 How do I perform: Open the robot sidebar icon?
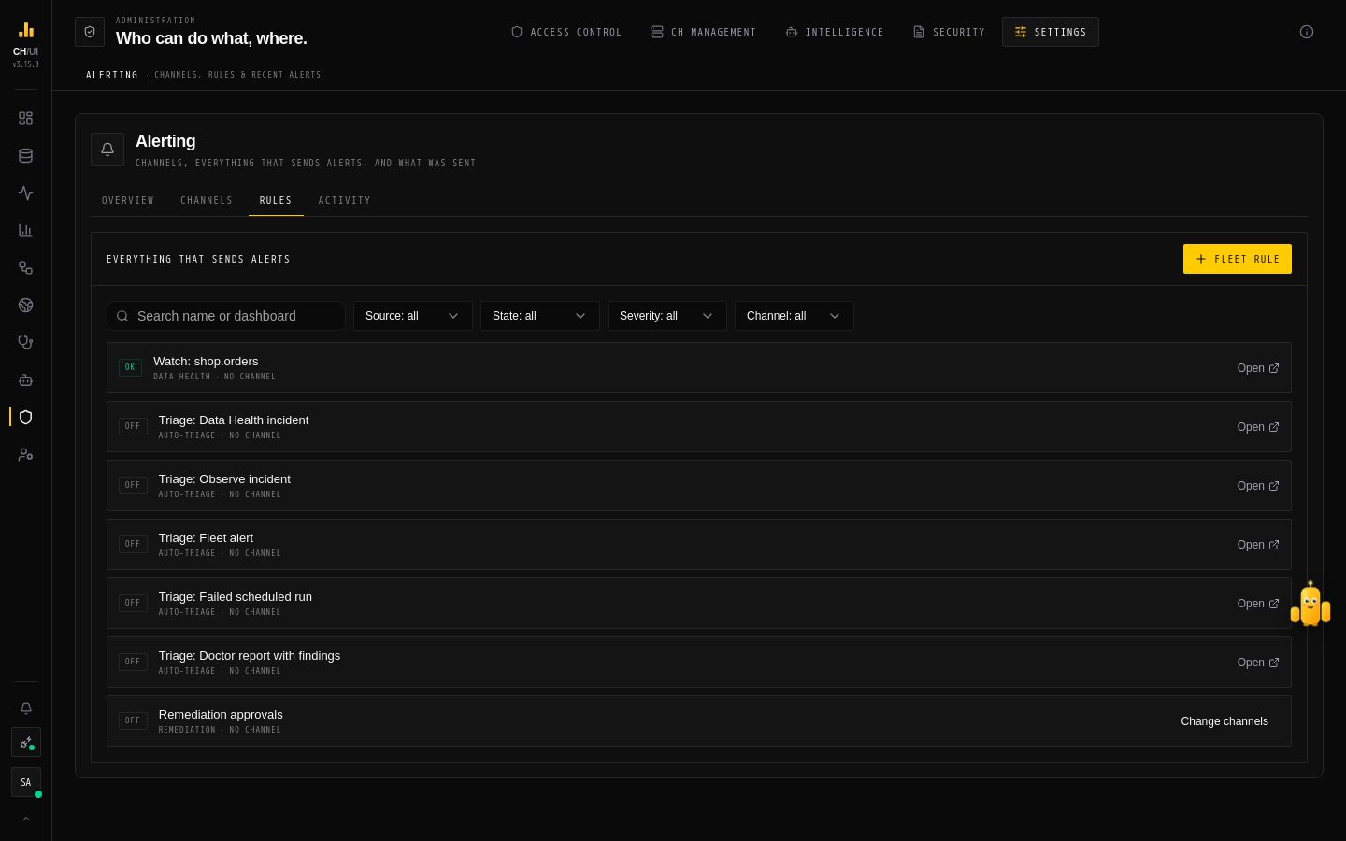click(x=25, y=380)
